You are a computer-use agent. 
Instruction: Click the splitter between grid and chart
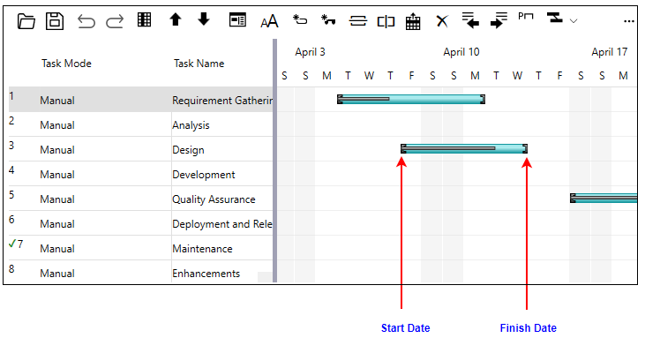274,161
